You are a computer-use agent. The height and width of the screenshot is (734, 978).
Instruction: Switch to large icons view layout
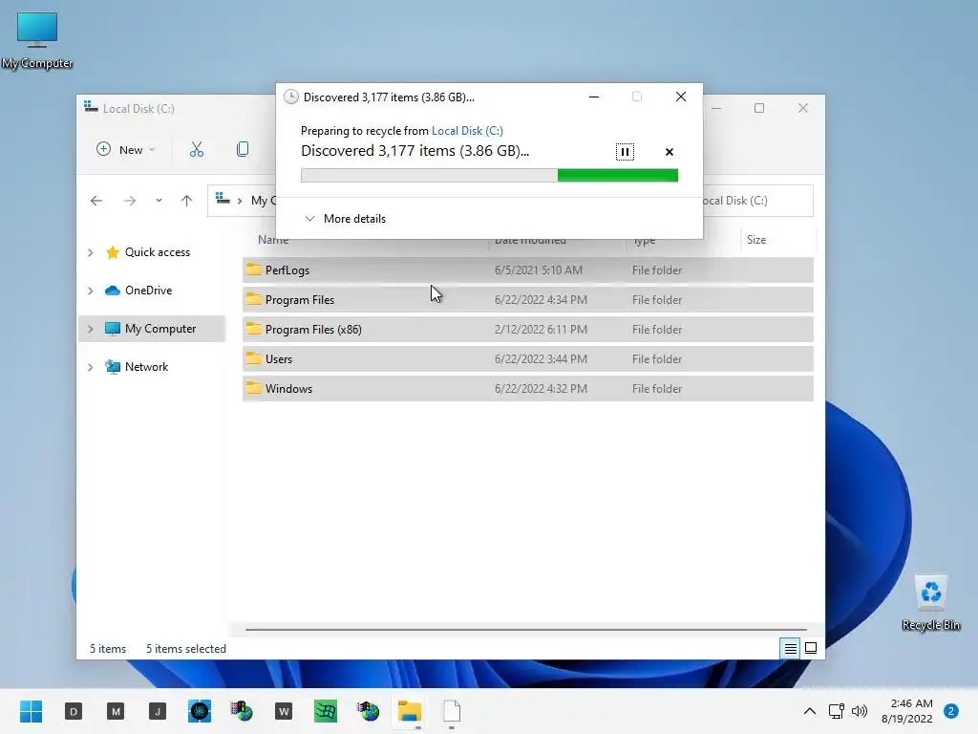click(x=811, y=649)
